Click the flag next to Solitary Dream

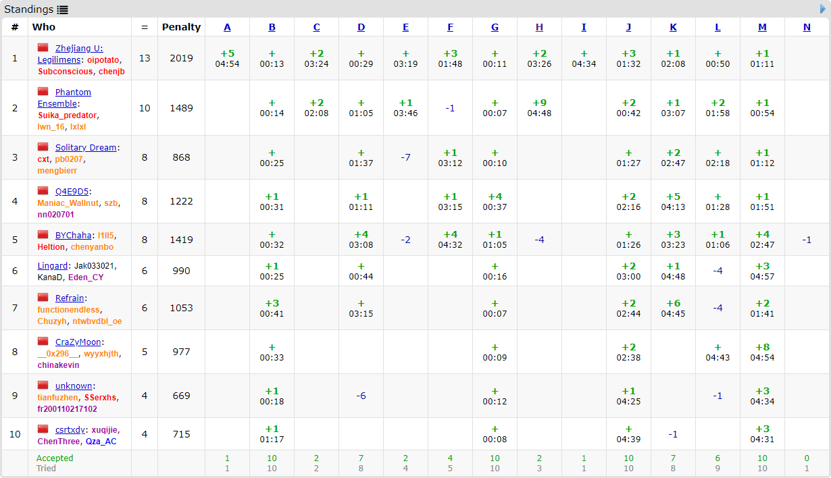click(x=43, y=147)
